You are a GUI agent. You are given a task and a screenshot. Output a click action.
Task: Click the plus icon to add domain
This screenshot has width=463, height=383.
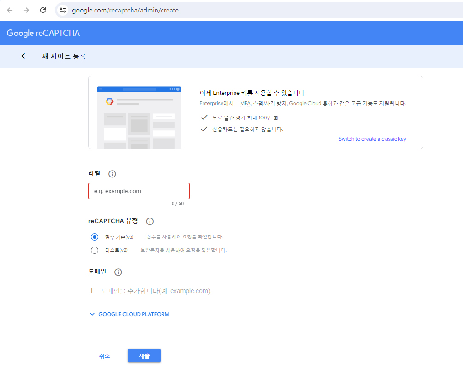click(x=92, y=290)
